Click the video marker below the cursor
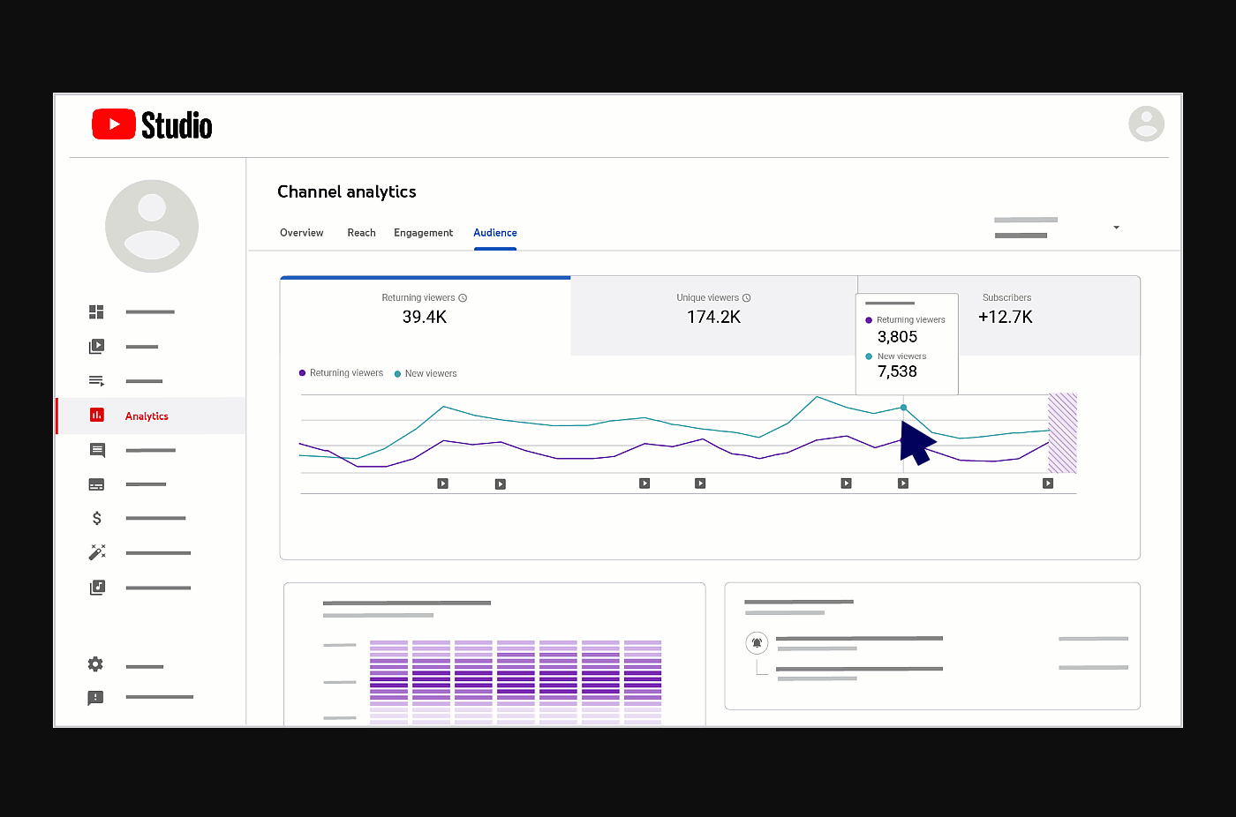1236x817 pixels. coord(903,483)
